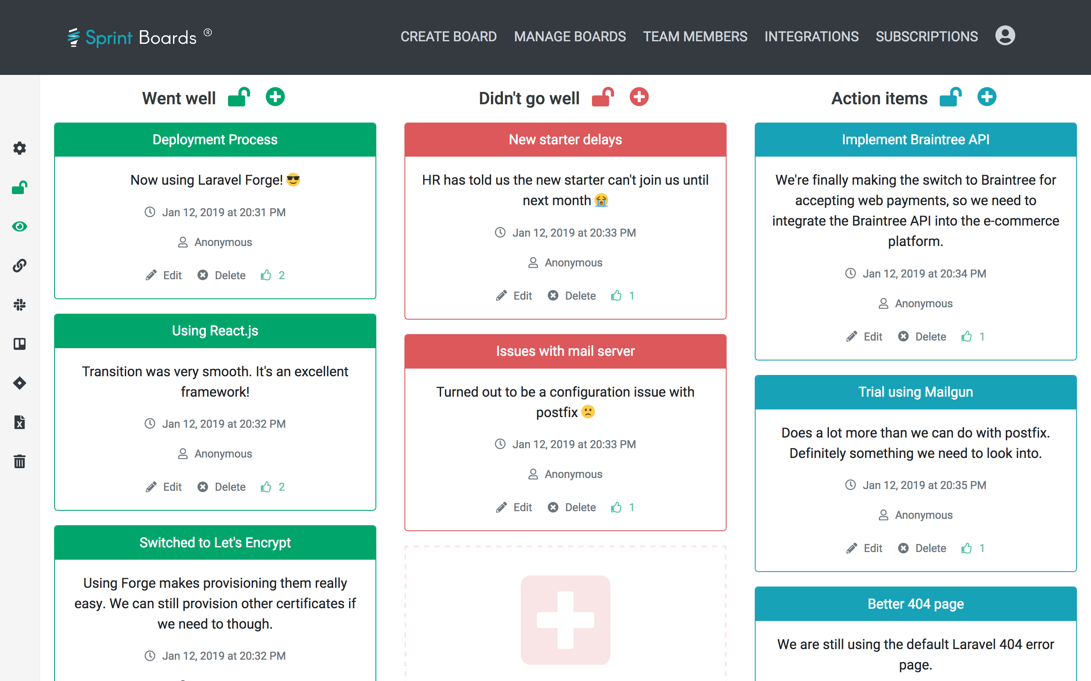
Task: Edit the Trial using Mailgun card
Action: pos(864,549)
